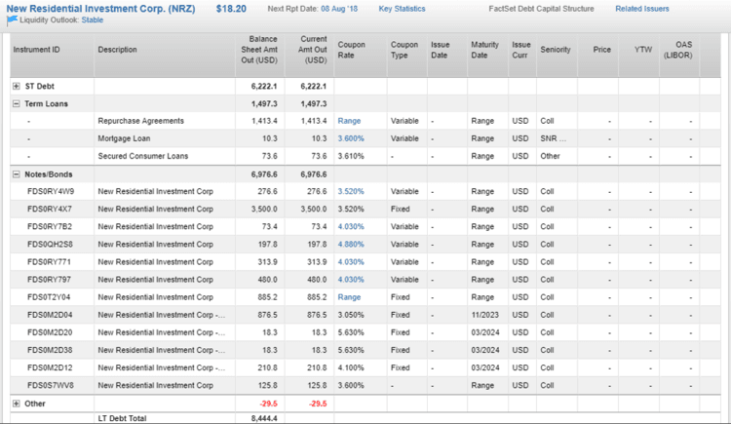
Task: Select instrument FDS0M2D04 row
Action: 49,314
